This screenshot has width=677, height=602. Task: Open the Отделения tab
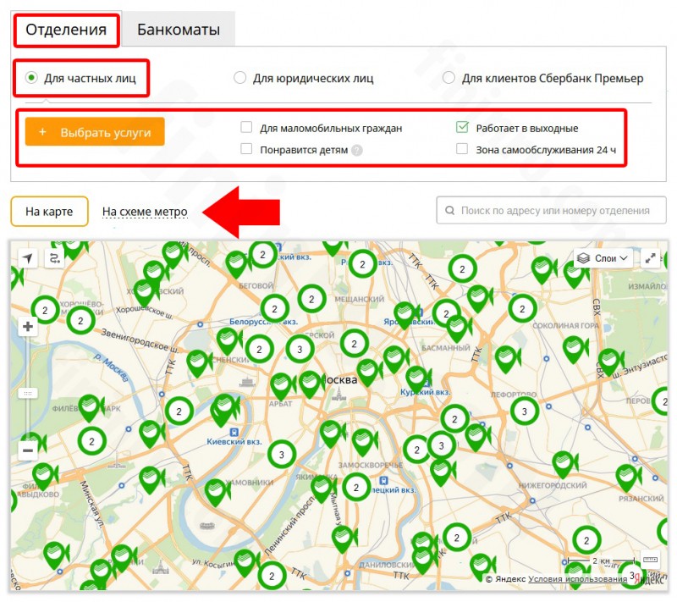point(66,30)
